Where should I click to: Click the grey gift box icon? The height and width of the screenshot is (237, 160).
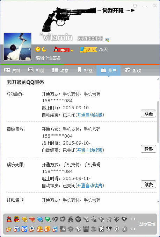[x=86, y=229]
